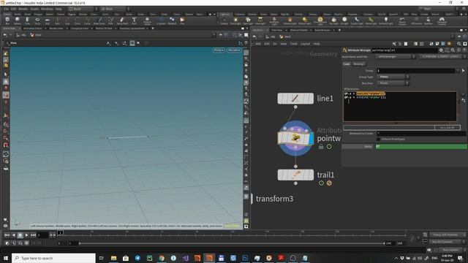Open the Run Over dropdown
The image size is (468, 263).
point(393,83)
